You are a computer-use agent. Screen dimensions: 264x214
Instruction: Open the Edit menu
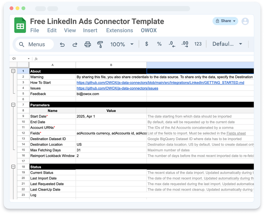52,30
